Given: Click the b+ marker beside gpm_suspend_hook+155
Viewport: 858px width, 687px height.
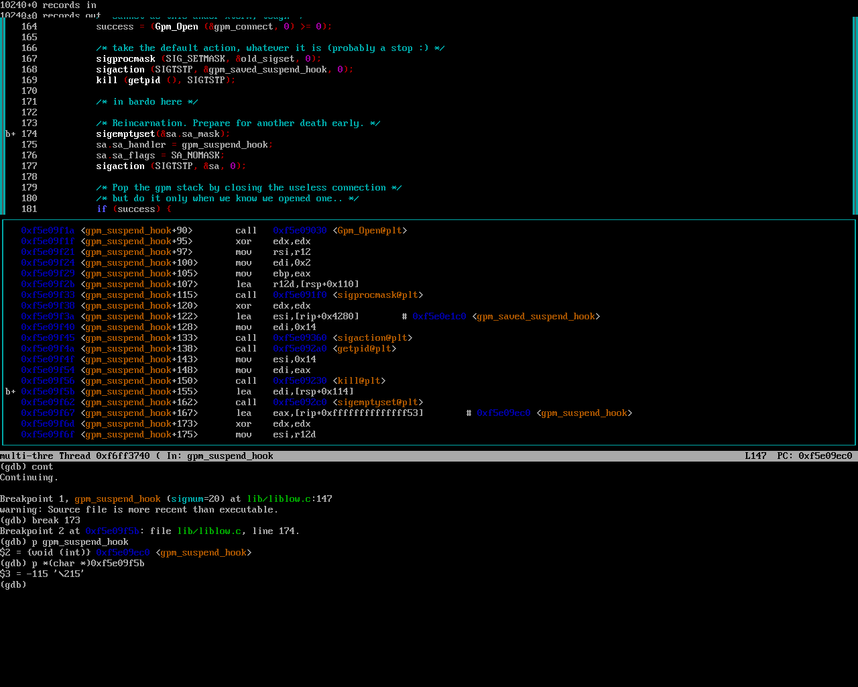Looking at the screenshot, I should tap(11, 392).
